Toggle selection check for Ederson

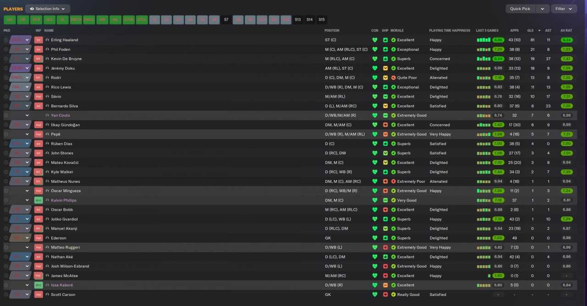[6, 238]
